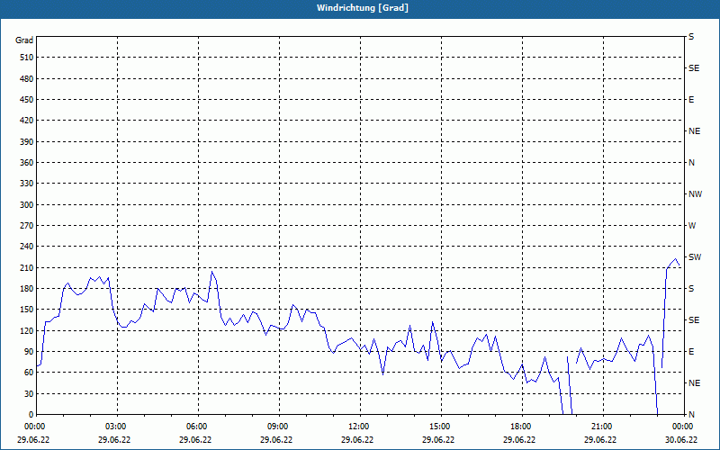Click the Grad unit label on y-axis
720x450 pixels.
pos(24,40)
